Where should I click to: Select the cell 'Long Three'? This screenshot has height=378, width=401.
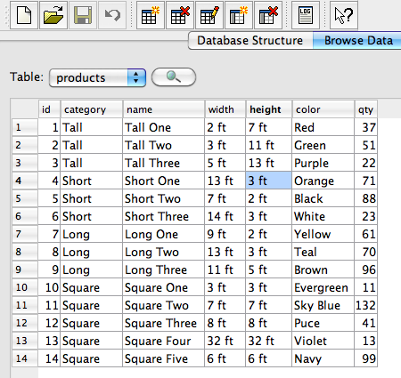click(164, 269)
